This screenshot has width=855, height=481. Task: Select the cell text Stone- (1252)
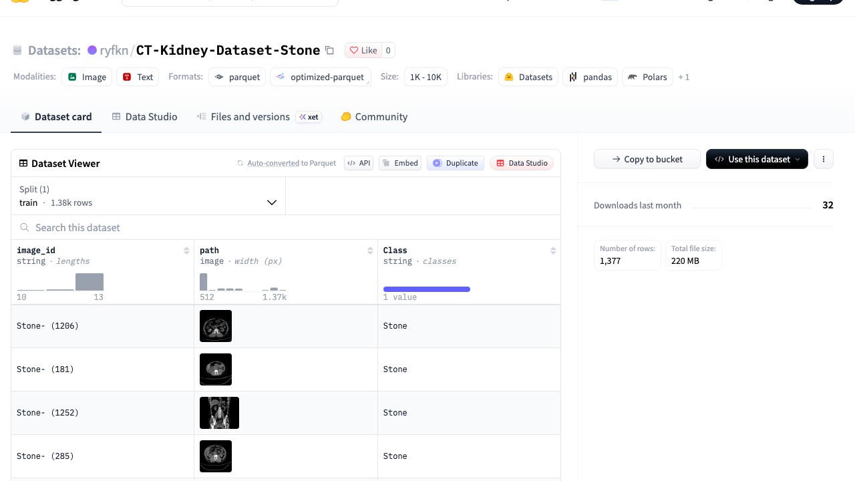click(x=47, y=413)
